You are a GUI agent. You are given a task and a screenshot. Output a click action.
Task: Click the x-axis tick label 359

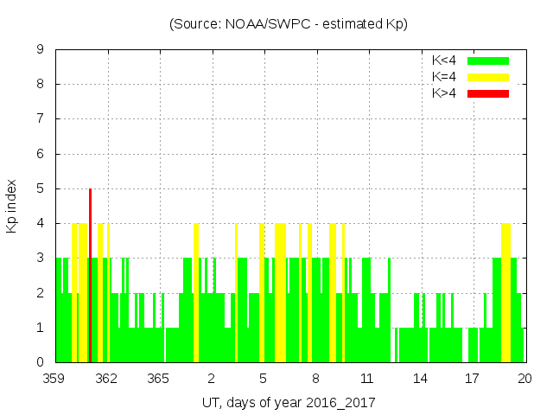click(54, 379)
